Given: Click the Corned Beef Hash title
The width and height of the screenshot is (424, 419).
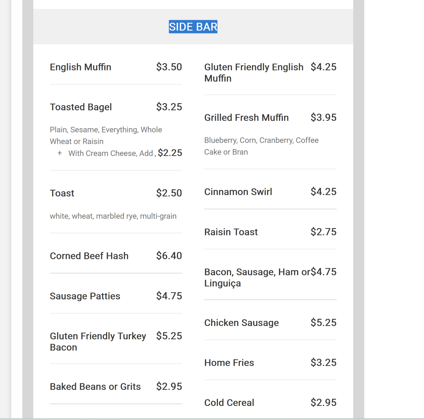Looking at the screenshot, I should [89, 256].
